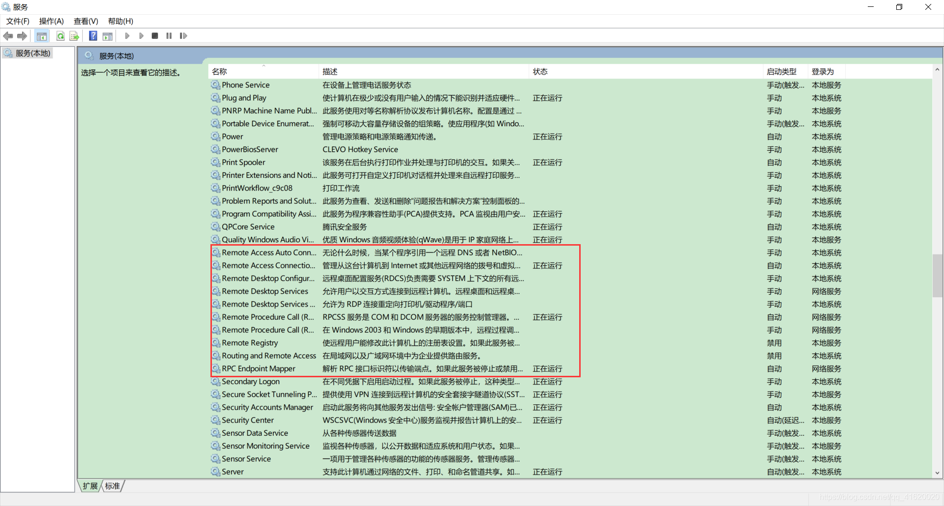The height and width of the screenshot is (506, 944).
Task: Sort by the 启动类型 column header
Action: 785,72
